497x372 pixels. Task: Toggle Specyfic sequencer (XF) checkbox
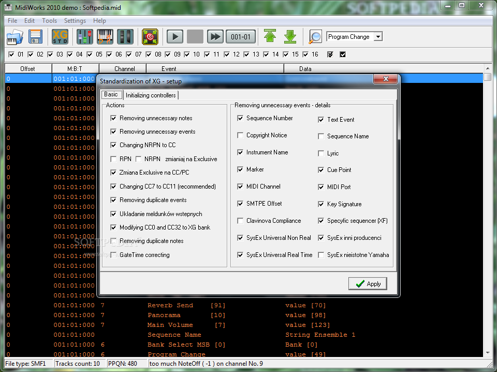tap(321, 221)
